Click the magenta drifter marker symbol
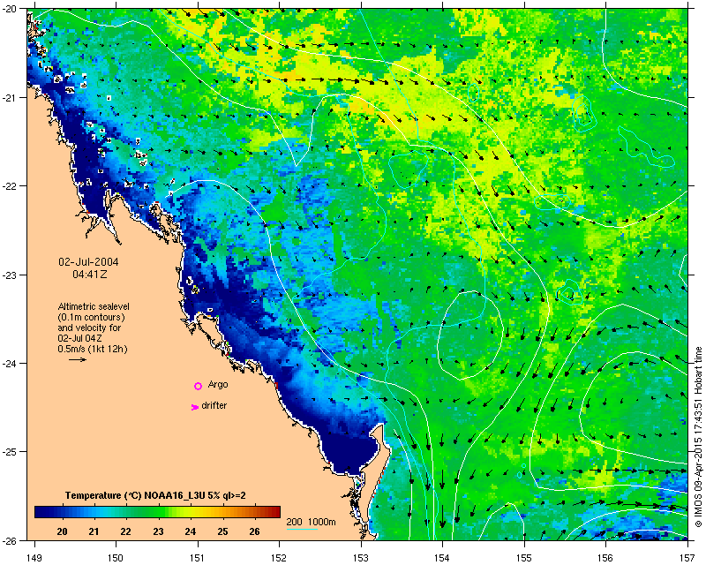This screenshot has height=565, width=706. coord(194,407)
